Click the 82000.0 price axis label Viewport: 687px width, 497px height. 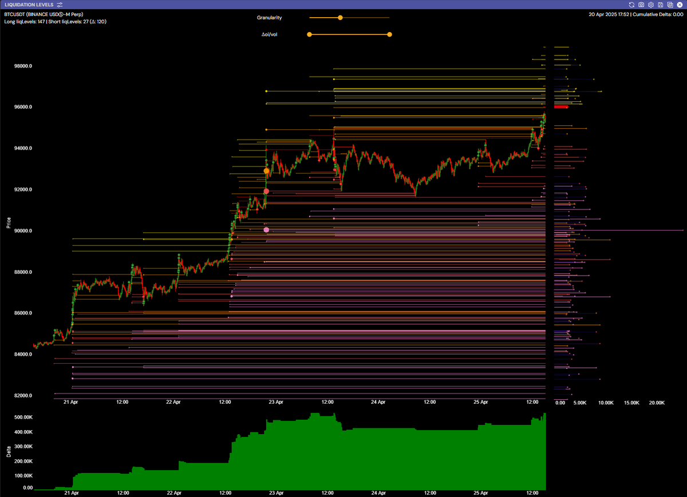(23, 395)
